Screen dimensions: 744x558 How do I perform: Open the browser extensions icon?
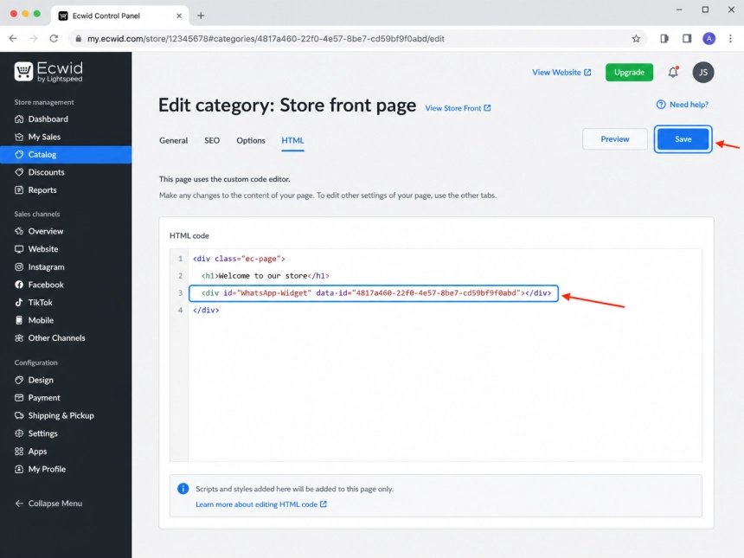[x=664, y=39]
